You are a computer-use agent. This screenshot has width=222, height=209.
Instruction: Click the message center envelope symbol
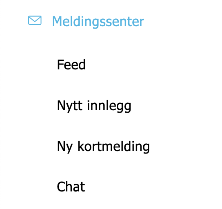(35, 20)
